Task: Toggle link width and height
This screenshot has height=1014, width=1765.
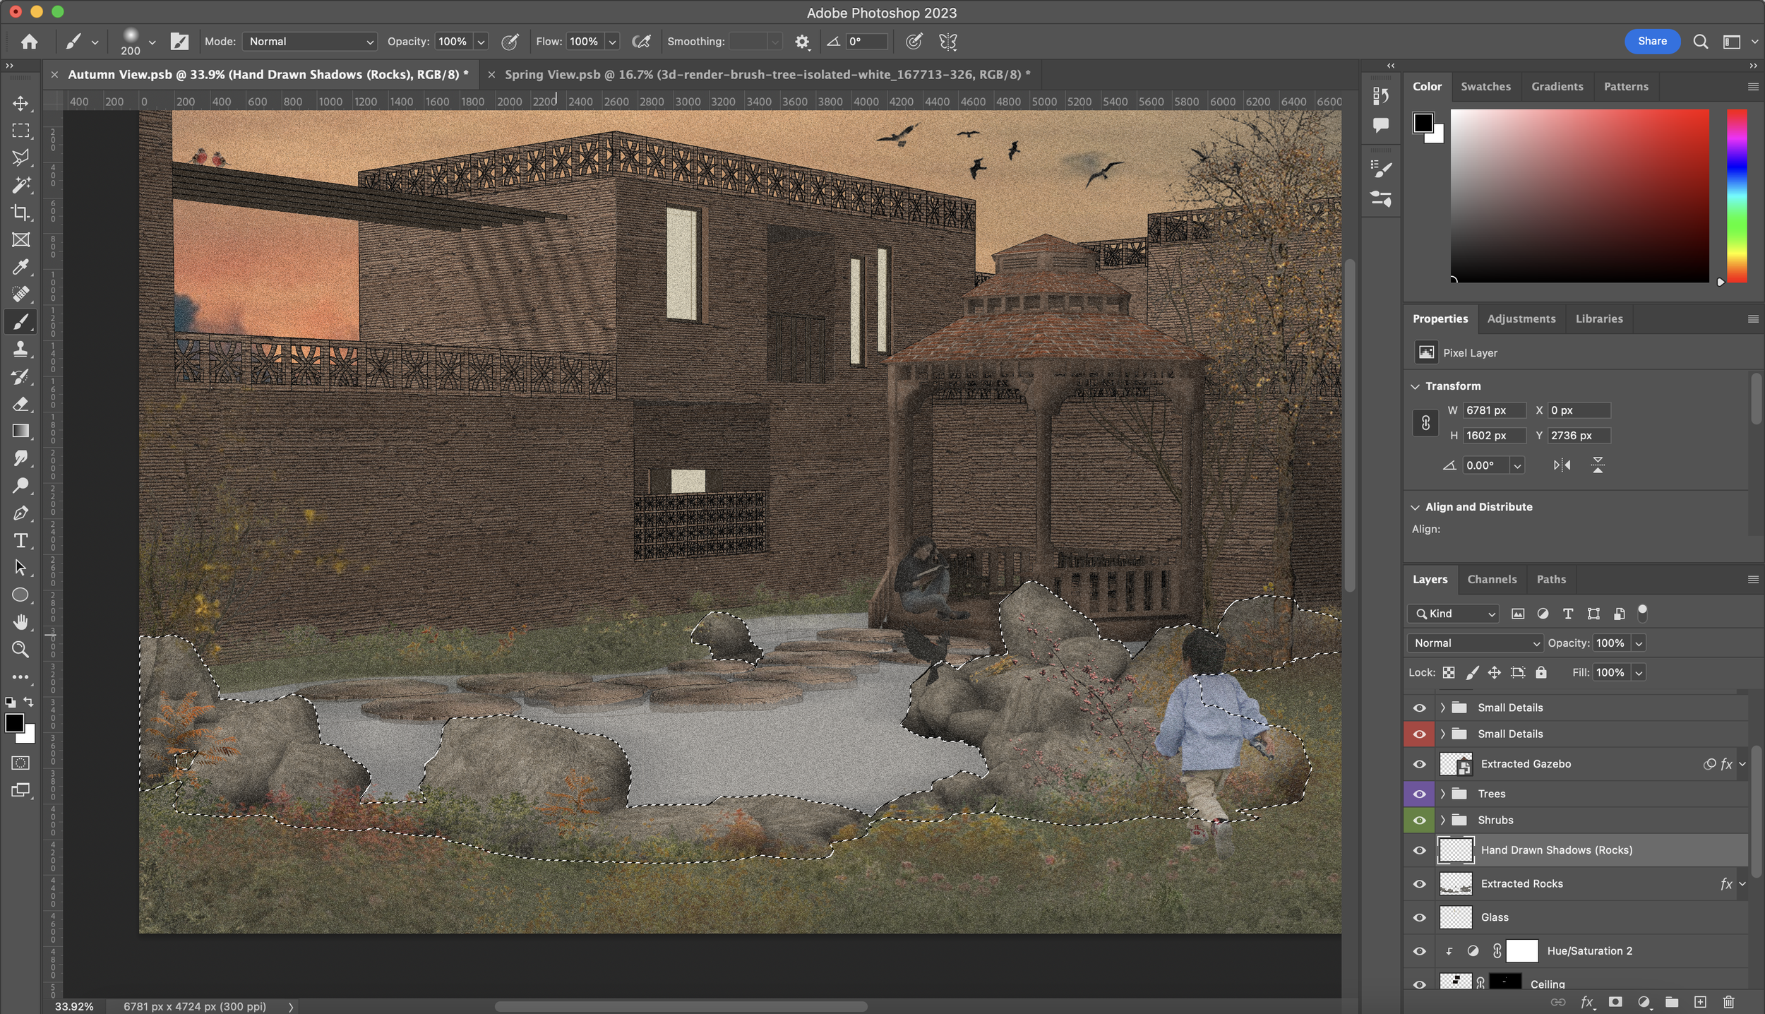Action: 1425,423
